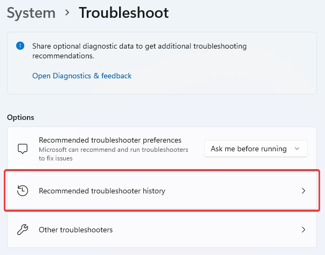Click the Recommended troubleshooter preferences title
This screenshot has width=325, height=255.
[110, 140]
